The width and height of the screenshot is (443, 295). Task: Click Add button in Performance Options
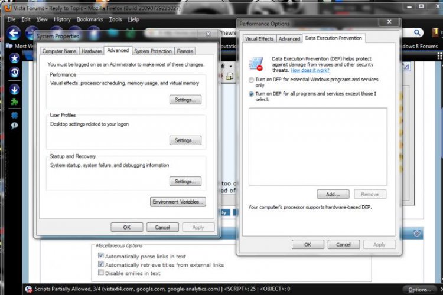[x=333, y=194]
